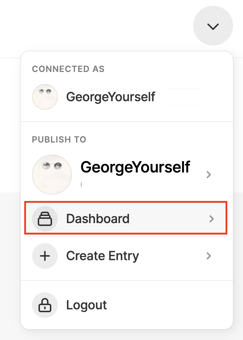The height and width of the screenshot is (340, 243).
Task: Collapse the account menu with the round chevron button
Action: [x=213, y=26]
